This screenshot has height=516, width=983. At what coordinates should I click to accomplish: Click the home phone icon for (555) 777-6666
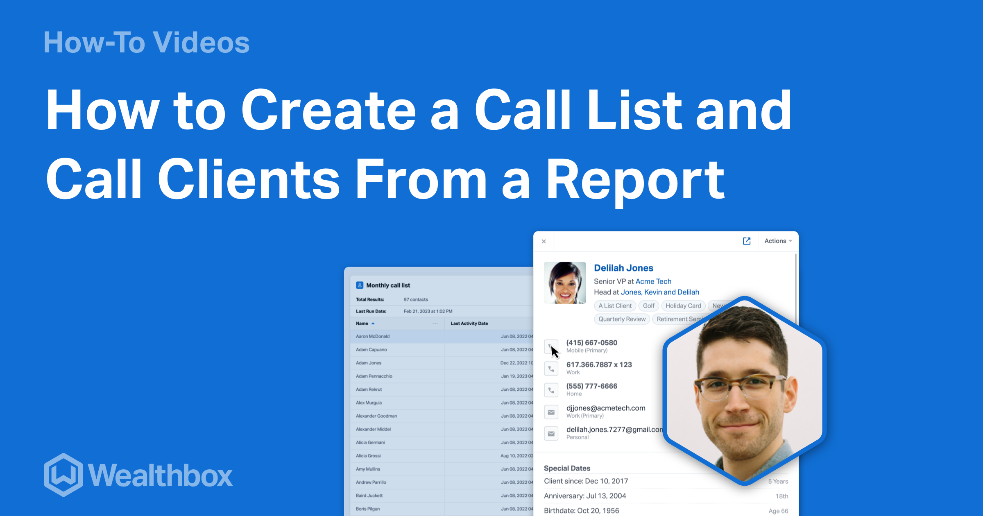click(x=551, y=390)
